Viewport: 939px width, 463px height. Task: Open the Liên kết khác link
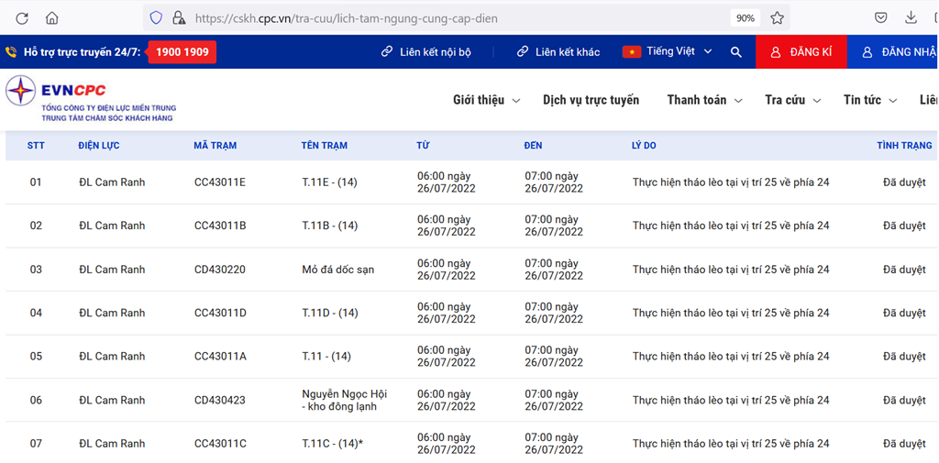point(558,52)
